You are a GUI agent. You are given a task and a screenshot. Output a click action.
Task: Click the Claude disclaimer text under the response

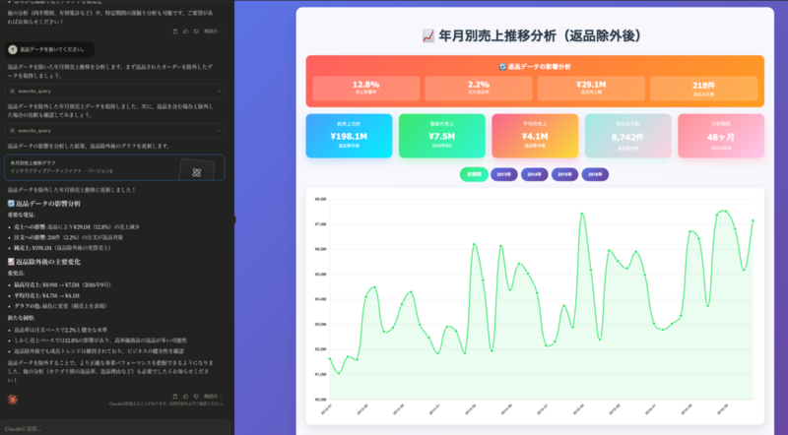click(166, 404)
